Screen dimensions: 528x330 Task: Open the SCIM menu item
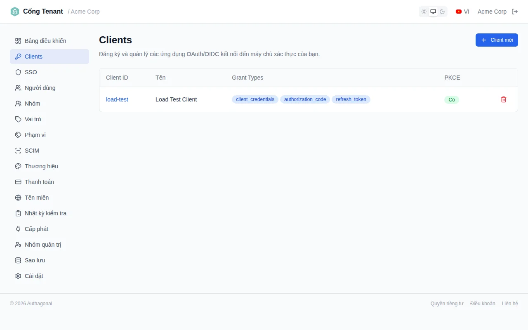[x=49, y=151]
